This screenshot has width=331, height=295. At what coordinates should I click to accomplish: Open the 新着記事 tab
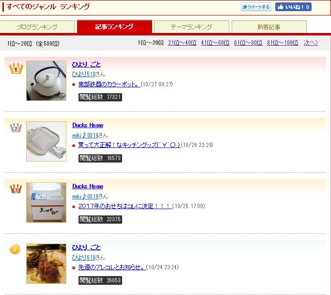pos(269,27)
